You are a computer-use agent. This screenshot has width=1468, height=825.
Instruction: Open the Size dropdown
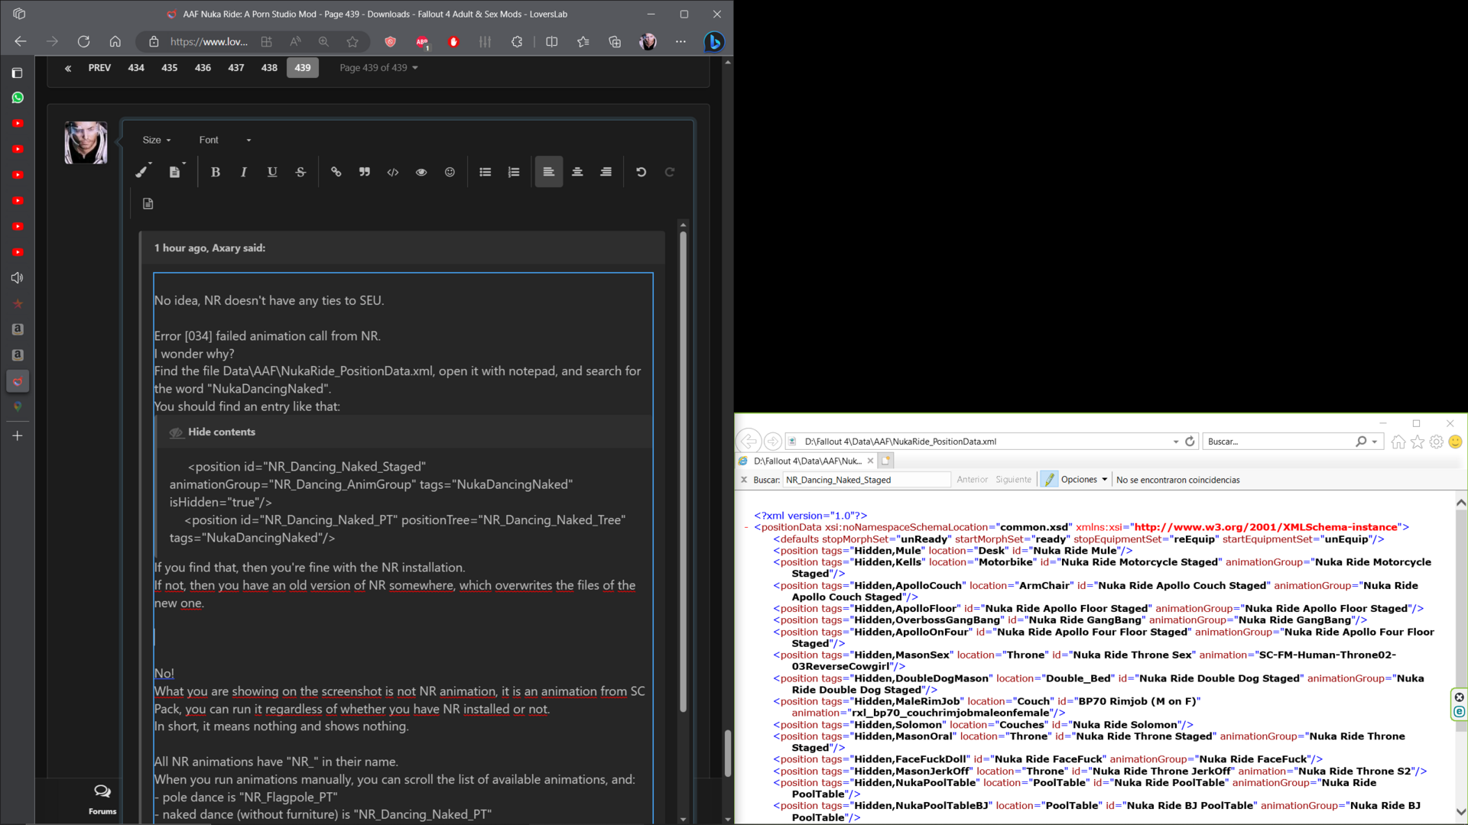click(x=157, y=140)
